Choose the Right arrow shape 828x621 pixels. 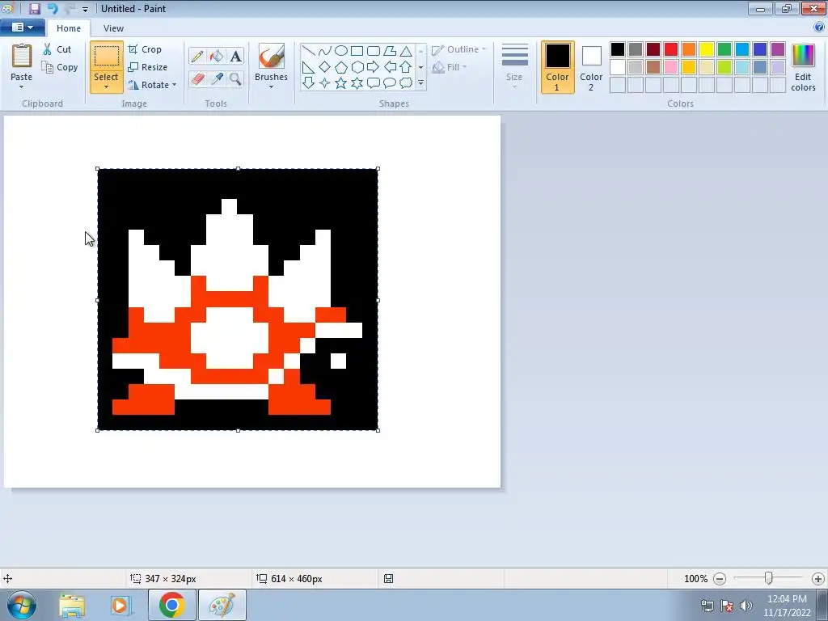[x=374, y=67]
